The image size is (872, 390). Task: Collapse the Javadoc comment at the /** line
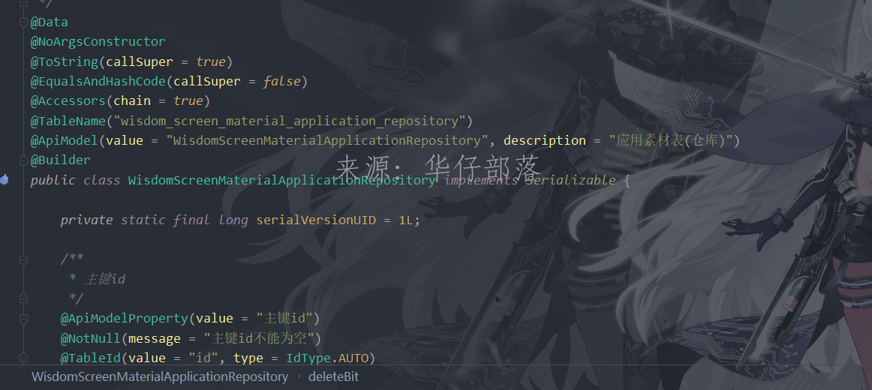23,259
